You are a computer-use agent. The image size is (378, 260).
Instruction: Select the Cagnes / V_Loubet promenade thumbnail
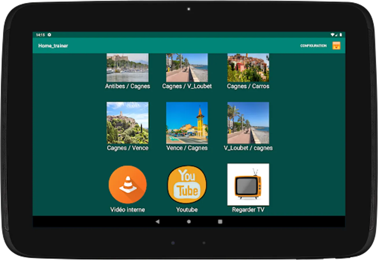click(187, 68)
